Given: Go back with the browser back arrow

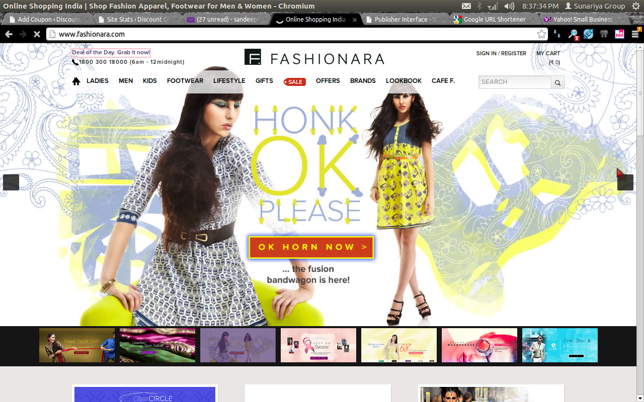Looking at the screenshot, I should click(9, 34).
